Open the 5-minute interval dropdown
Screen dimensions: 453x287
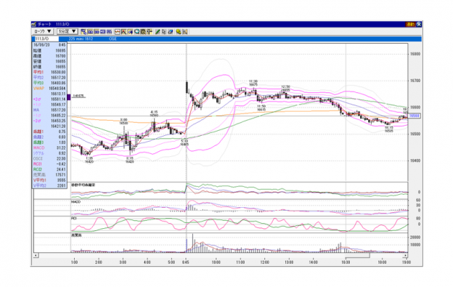click(x=67, y=31)
